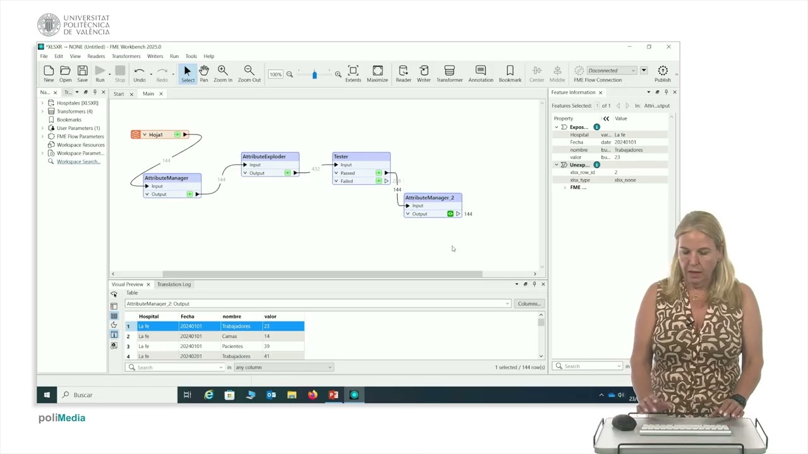This screenshot has height=454, width=808.
Task: Click the magnifier plus icon beside zoom slider
Action: point(338,74)
